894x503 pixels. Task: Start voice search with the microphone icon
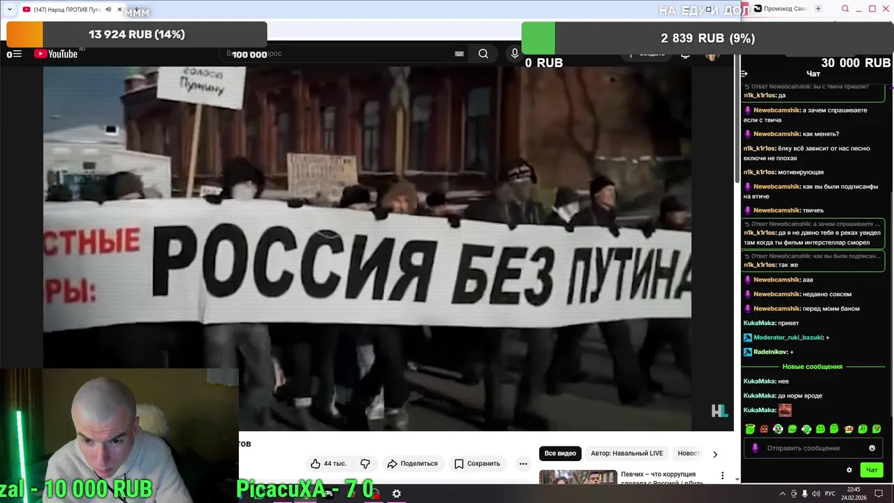tap(515, 54)
